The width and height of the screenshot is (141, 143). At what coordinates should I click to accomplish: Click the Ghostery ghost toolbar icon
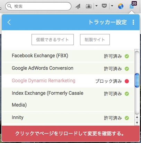click(x=131, y=6)
